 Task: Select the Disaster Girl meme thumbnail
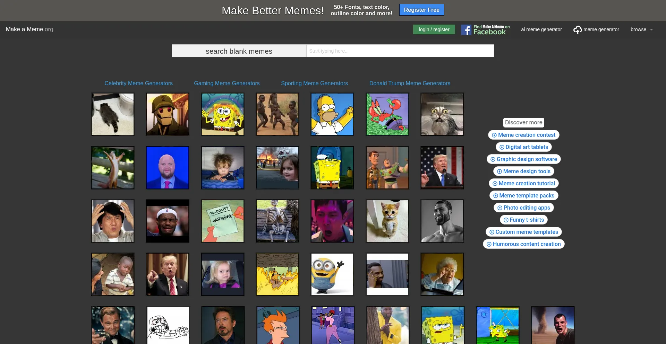[x=277, y=168]
